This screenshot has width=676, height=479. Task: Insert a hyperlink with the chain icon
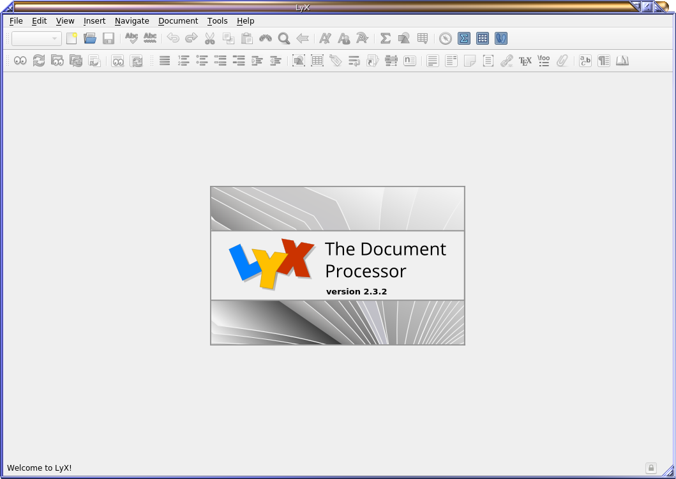point(507,61)
